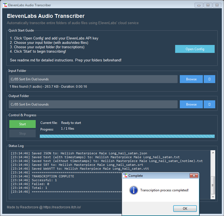Maximize the ElevenLabs Audio Transcriber window
This screenshot has width=224, height=216.
point(208,5)
